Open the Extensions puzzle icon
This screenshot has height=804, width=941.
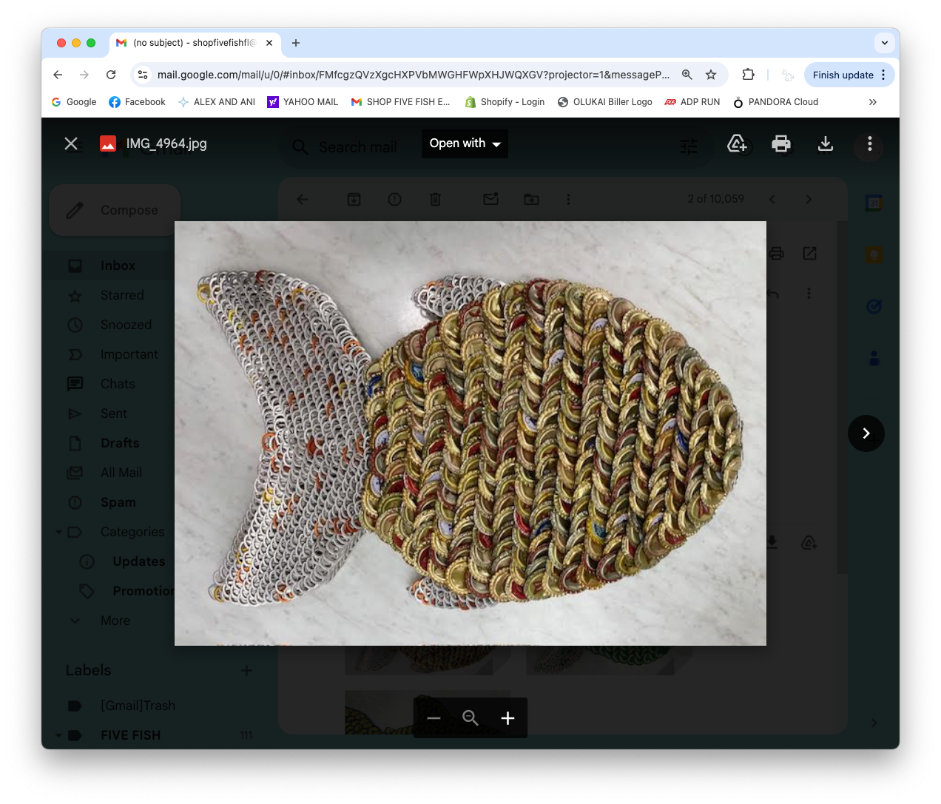748,75
